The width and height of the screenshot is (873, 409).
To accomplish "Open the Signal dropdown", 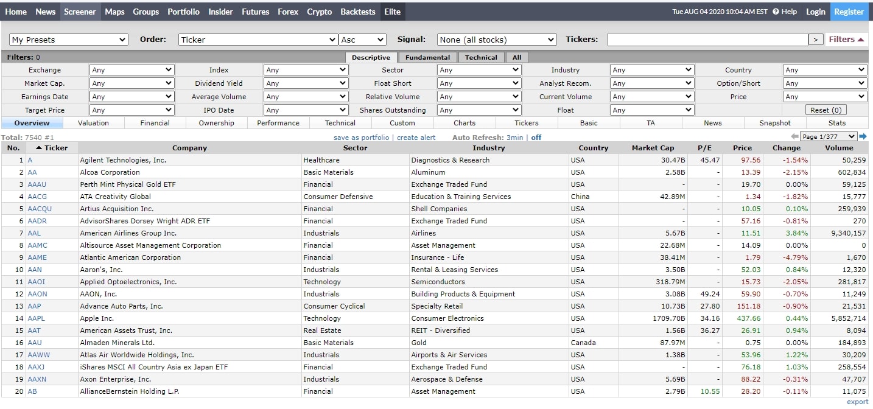I will [497, 40].
